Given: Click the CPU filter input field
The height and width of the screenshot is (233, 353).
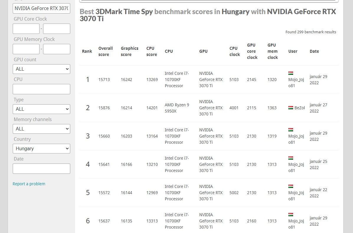Looking at the screenshot, I should (x=41, y=89).
